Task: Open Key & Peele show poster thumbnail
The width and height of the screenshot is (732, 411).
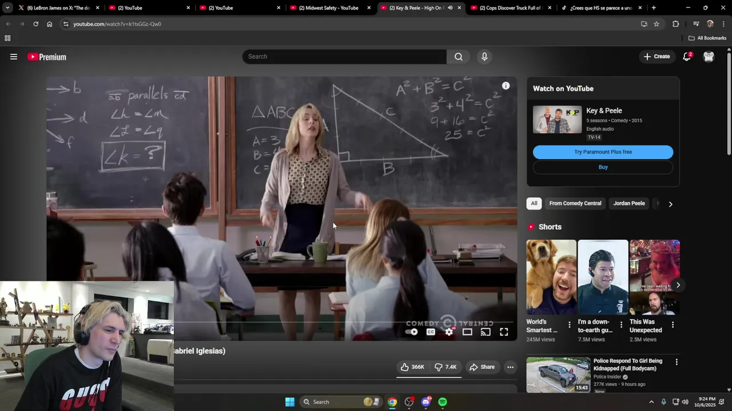Action: pos(557,119)
